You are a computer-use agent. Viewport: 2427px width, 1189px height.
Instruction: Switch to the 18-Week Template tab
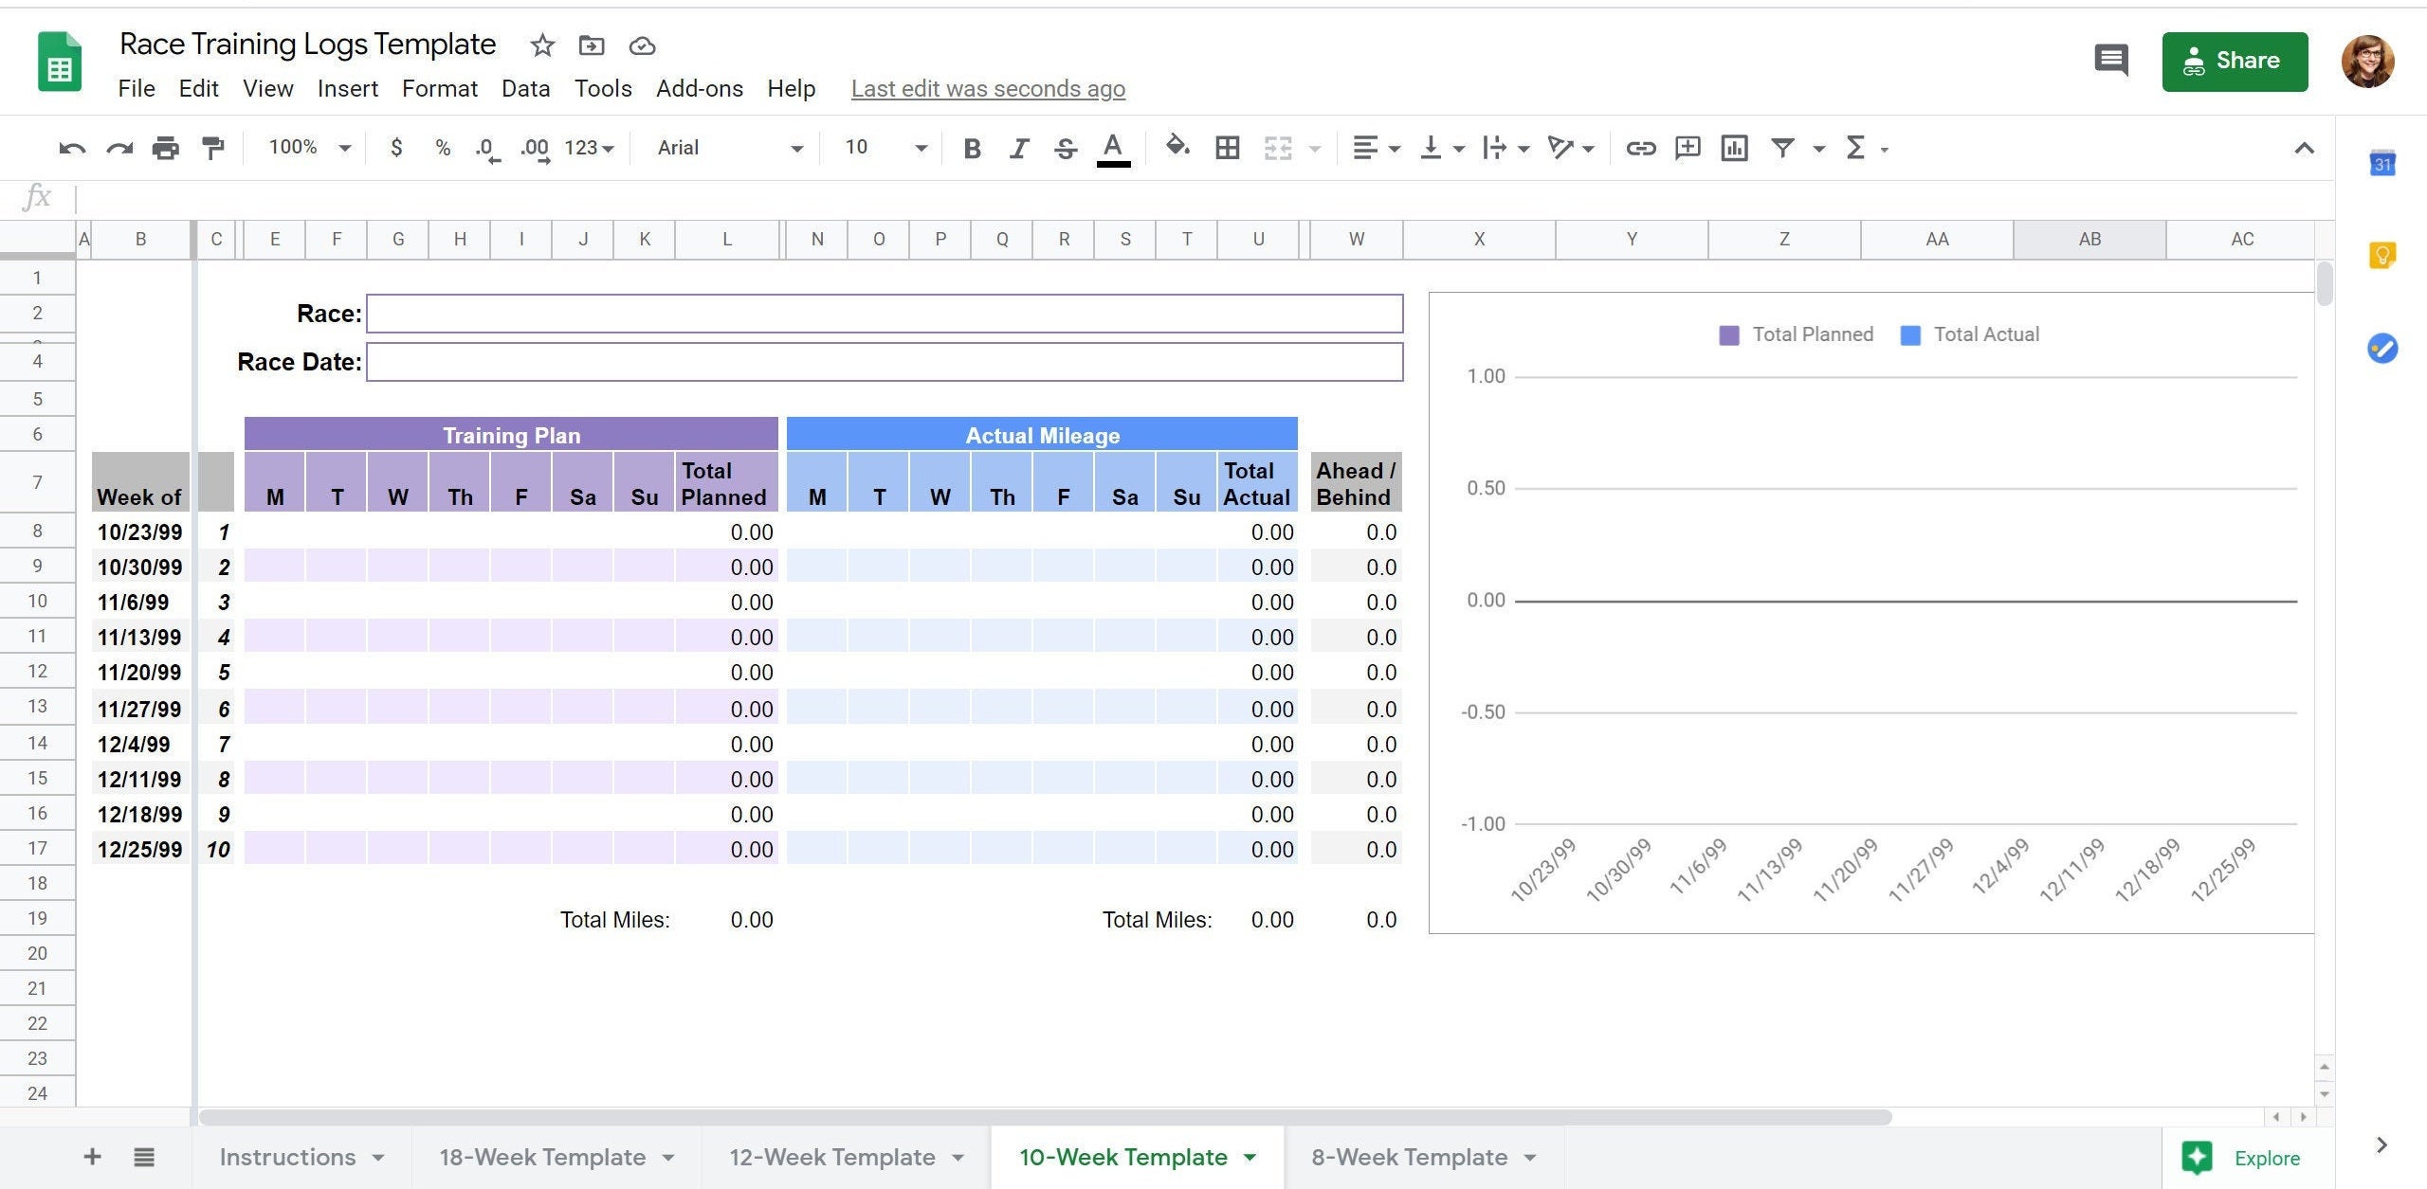[542, 1157]
